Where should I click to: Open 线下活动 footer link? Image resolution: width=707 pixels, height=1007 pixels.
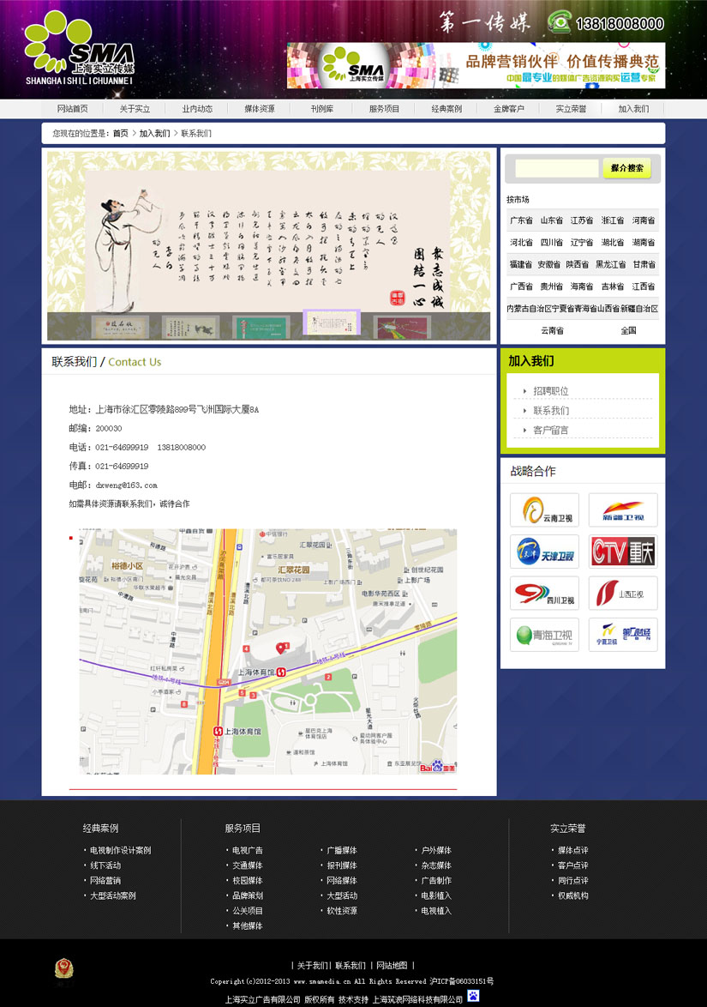point(105,865)
